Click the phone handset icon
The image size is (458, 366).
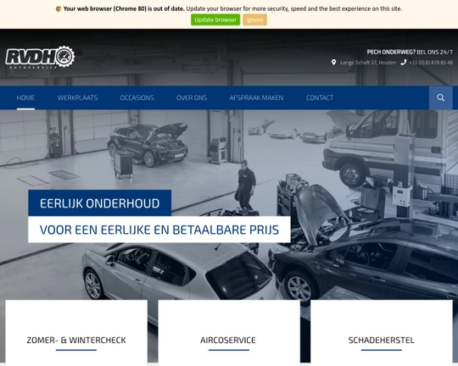point(404,62)
